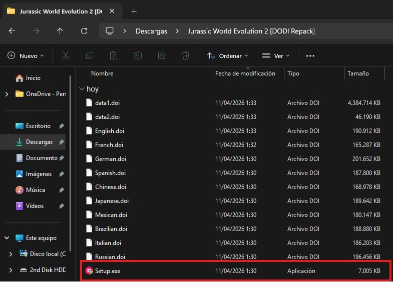The height and width of the screenshot is (282, 393).
Task: Click Descargas in the address breadcrumb
Action: 151,31
